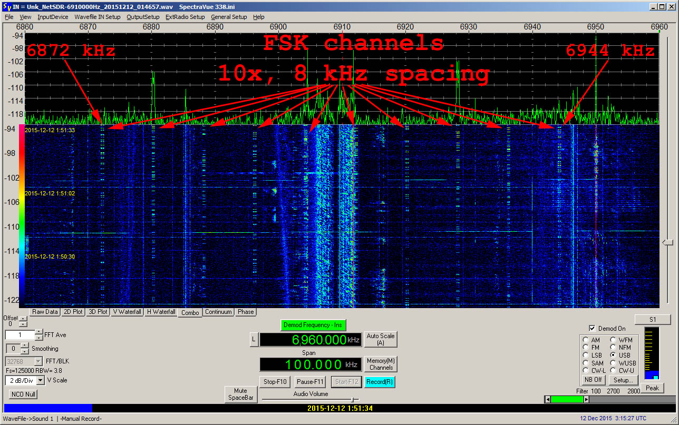Click filter scrollbar right arrow
679x425 pixels.
click(x=586, y=400)
